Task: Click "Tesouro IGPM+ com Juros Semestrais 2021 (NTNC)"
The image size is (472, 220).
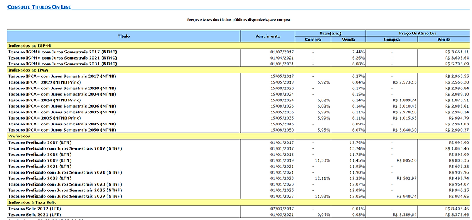Action: (x=63, y=58)
